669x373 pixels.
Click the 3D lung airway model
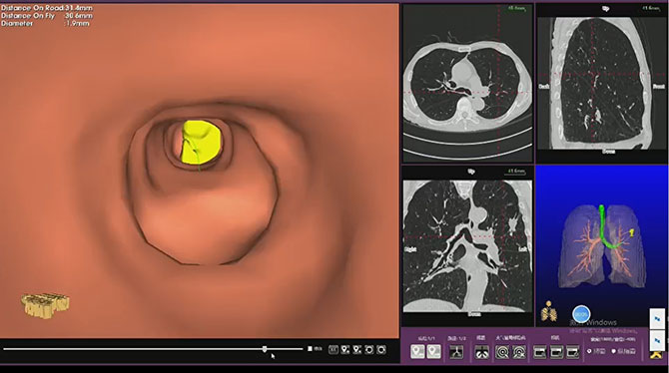point(601,247)
